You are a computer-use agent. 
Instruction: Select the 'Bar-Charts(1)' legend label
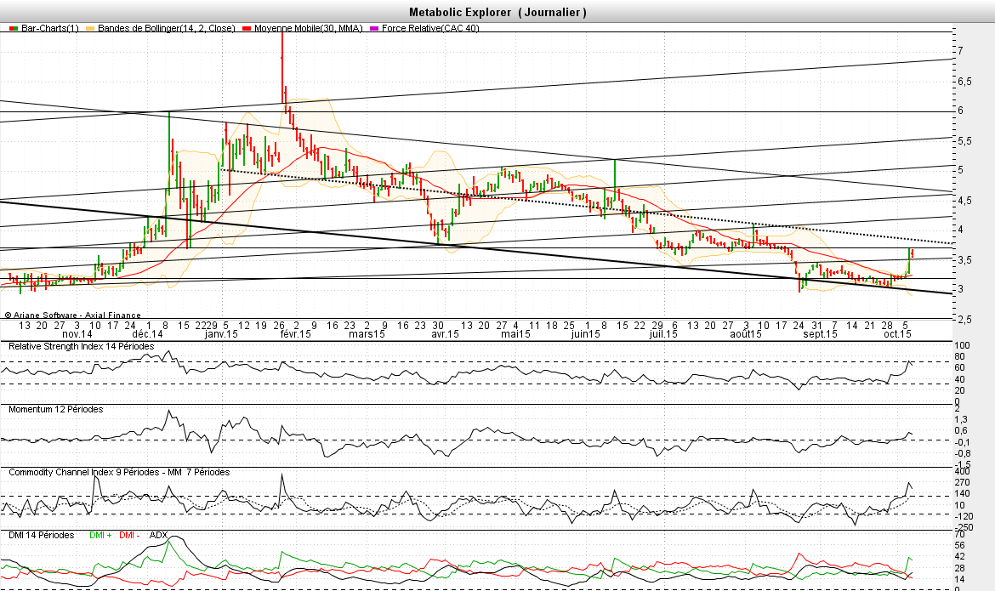click(50, 29)
